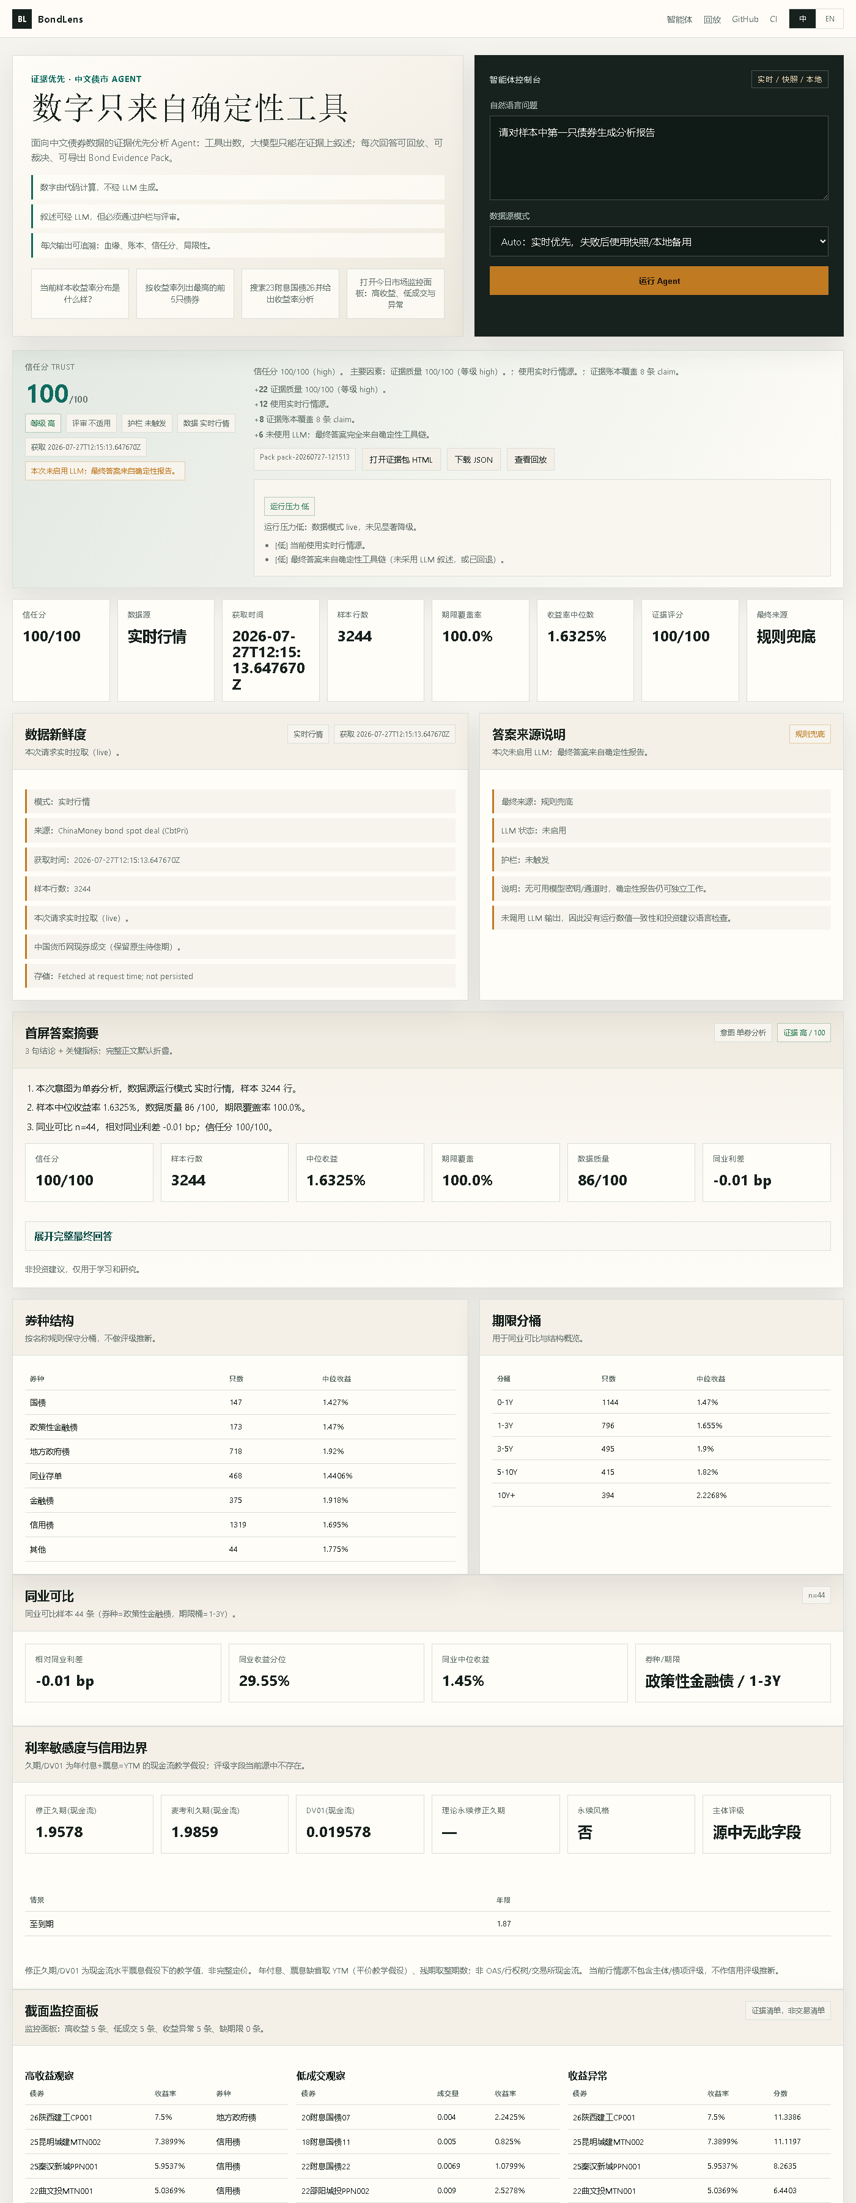Click the 同业收益分位 29.55% card
856x2203 pixels.
point(327,1673)
